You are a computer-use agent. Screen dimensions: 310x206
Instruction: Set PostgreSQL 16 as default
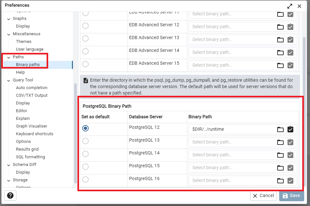pyautogui.click(x=85, y=180)
